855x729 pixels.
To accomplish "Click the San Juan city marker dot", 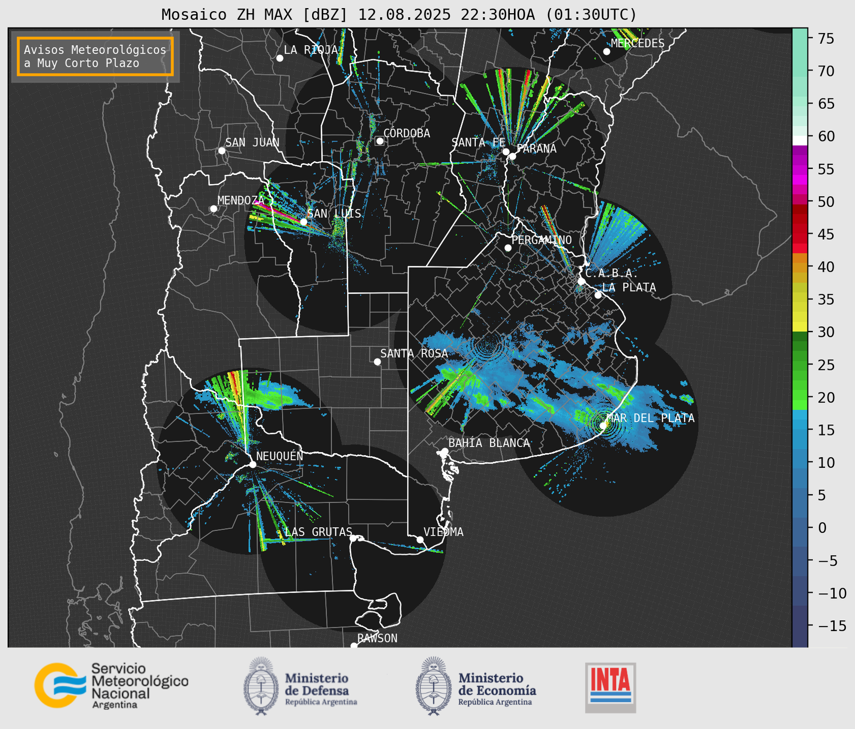I will pos(221,151).
